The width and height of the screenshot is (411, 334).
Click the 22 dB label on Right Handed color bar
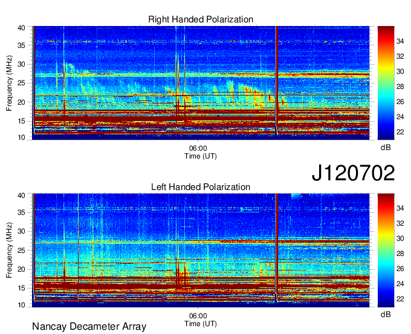(400, 132)
